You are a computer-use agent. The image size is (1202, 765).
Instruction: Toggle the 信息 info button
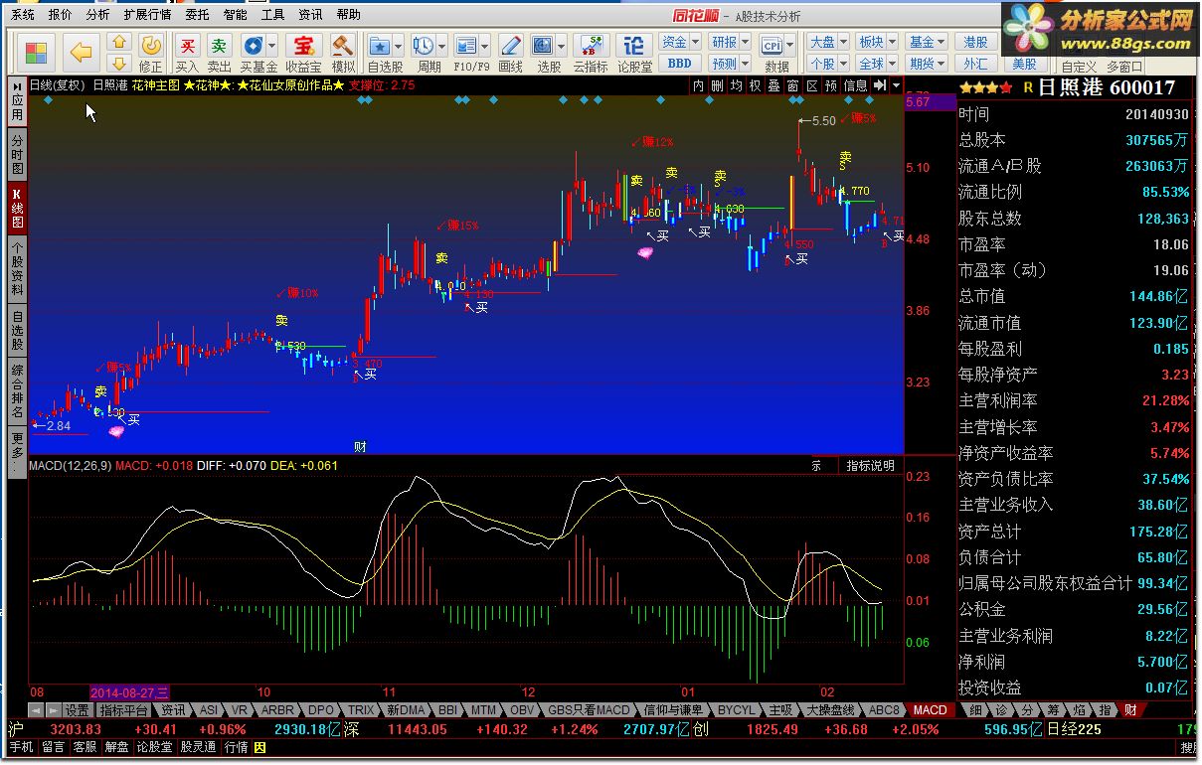click(856, 86)
